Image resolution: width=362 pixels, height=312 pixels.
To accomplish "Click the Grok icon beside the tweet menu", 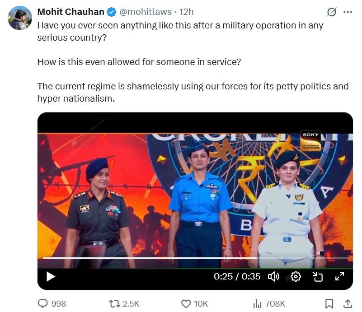I will pos(332,12).
